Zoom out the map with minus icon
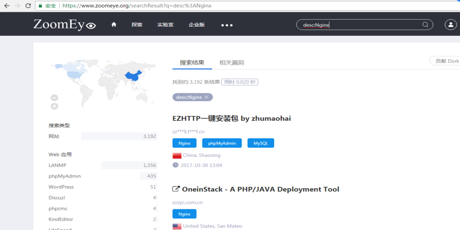 (x=54, y=98)
